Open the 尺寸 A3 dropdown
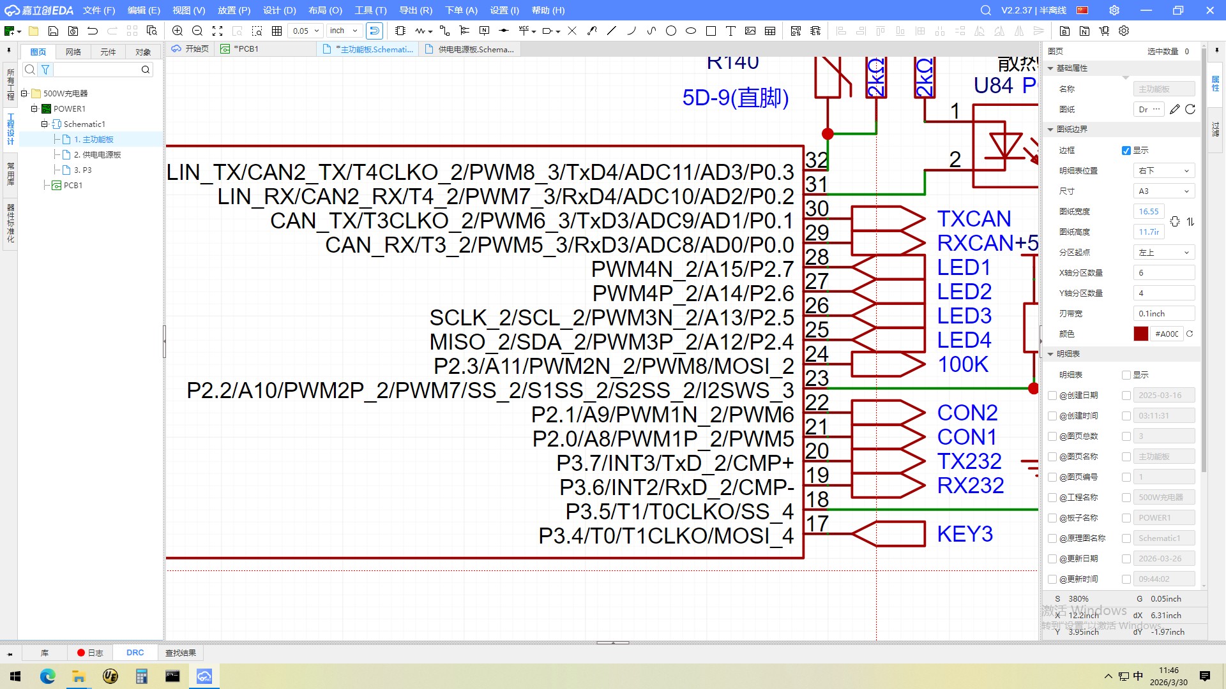Screen dimensions: 1226x689 click(1163, 191)
